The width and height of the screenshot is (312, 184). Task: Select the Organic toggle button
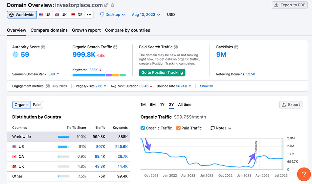[x=21, y=105]
